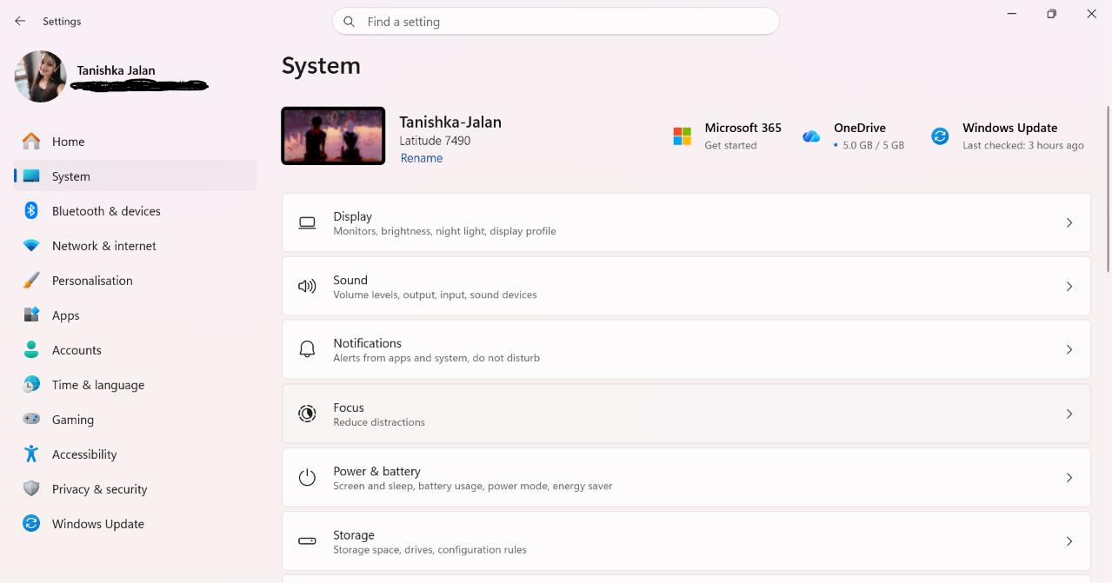Viewport: 1112px width, 583px height.
Task: Click the search magnifier icon
Action: [x=349, y=22]
